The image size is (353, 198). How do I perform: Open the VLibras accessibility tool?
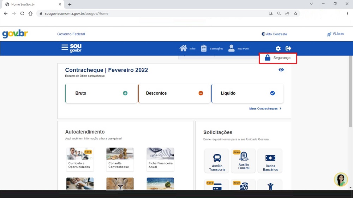click(335, 34)
